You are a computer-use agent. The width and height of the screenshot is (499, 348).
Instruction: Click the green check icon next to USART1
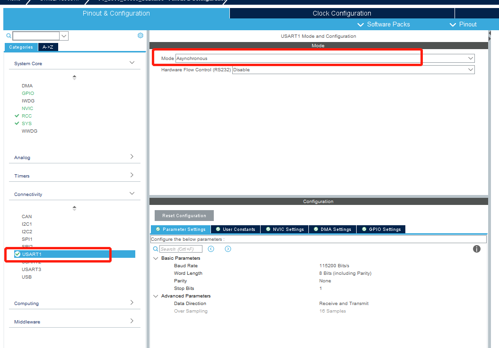point(18,254)
